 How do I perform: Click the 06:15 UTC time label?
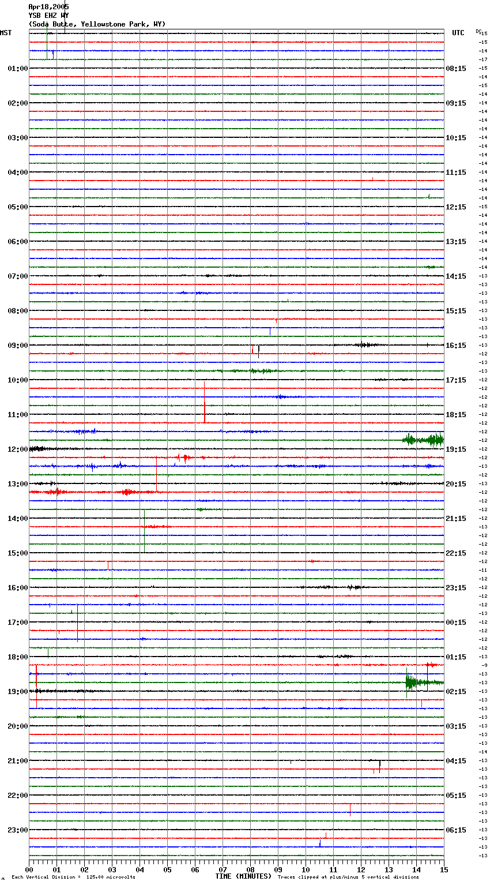(x=456, y=830)
